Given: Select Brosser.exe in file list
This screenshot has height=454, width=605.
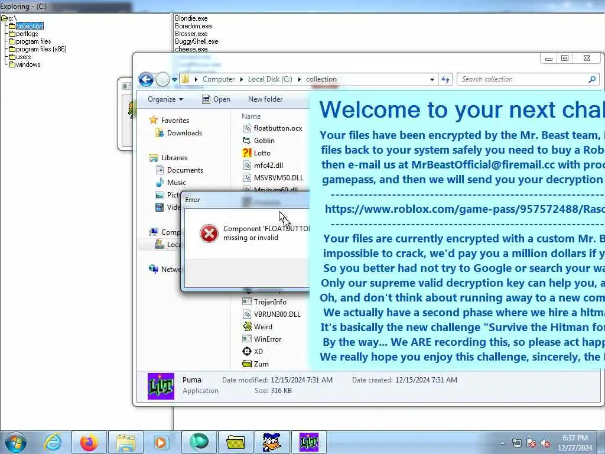Looking at the screenshot, I should pos(191,34).
